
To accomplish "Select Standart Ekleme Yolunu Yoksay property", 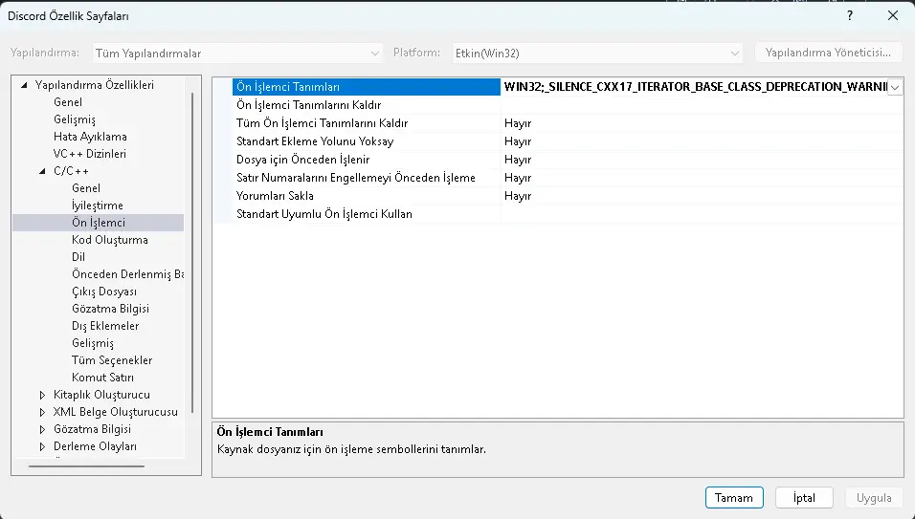I will pos(367,141).
